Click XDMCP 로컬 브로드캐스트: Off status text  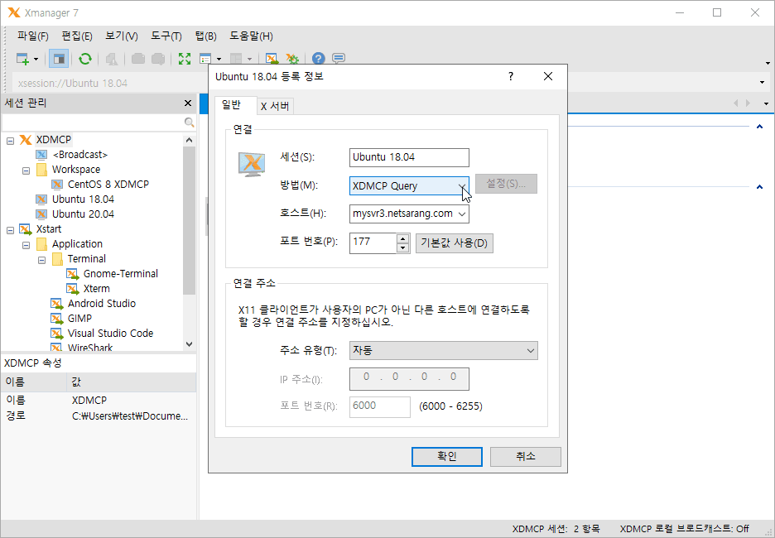[685, 529]
